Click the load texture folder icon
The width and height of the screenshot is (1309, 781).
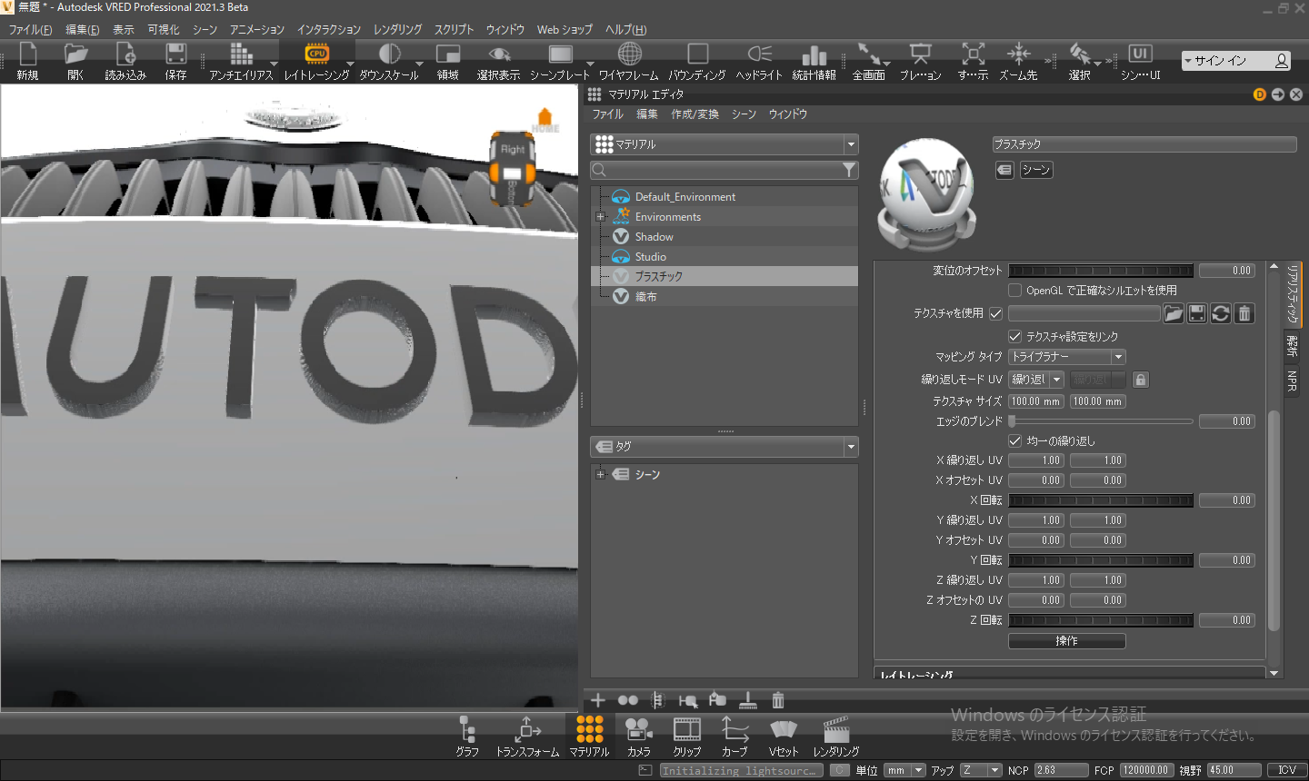(x=1174, y=313)
